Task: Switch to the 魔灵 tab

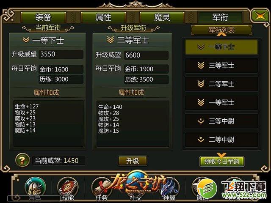Action: pos(162,17)
